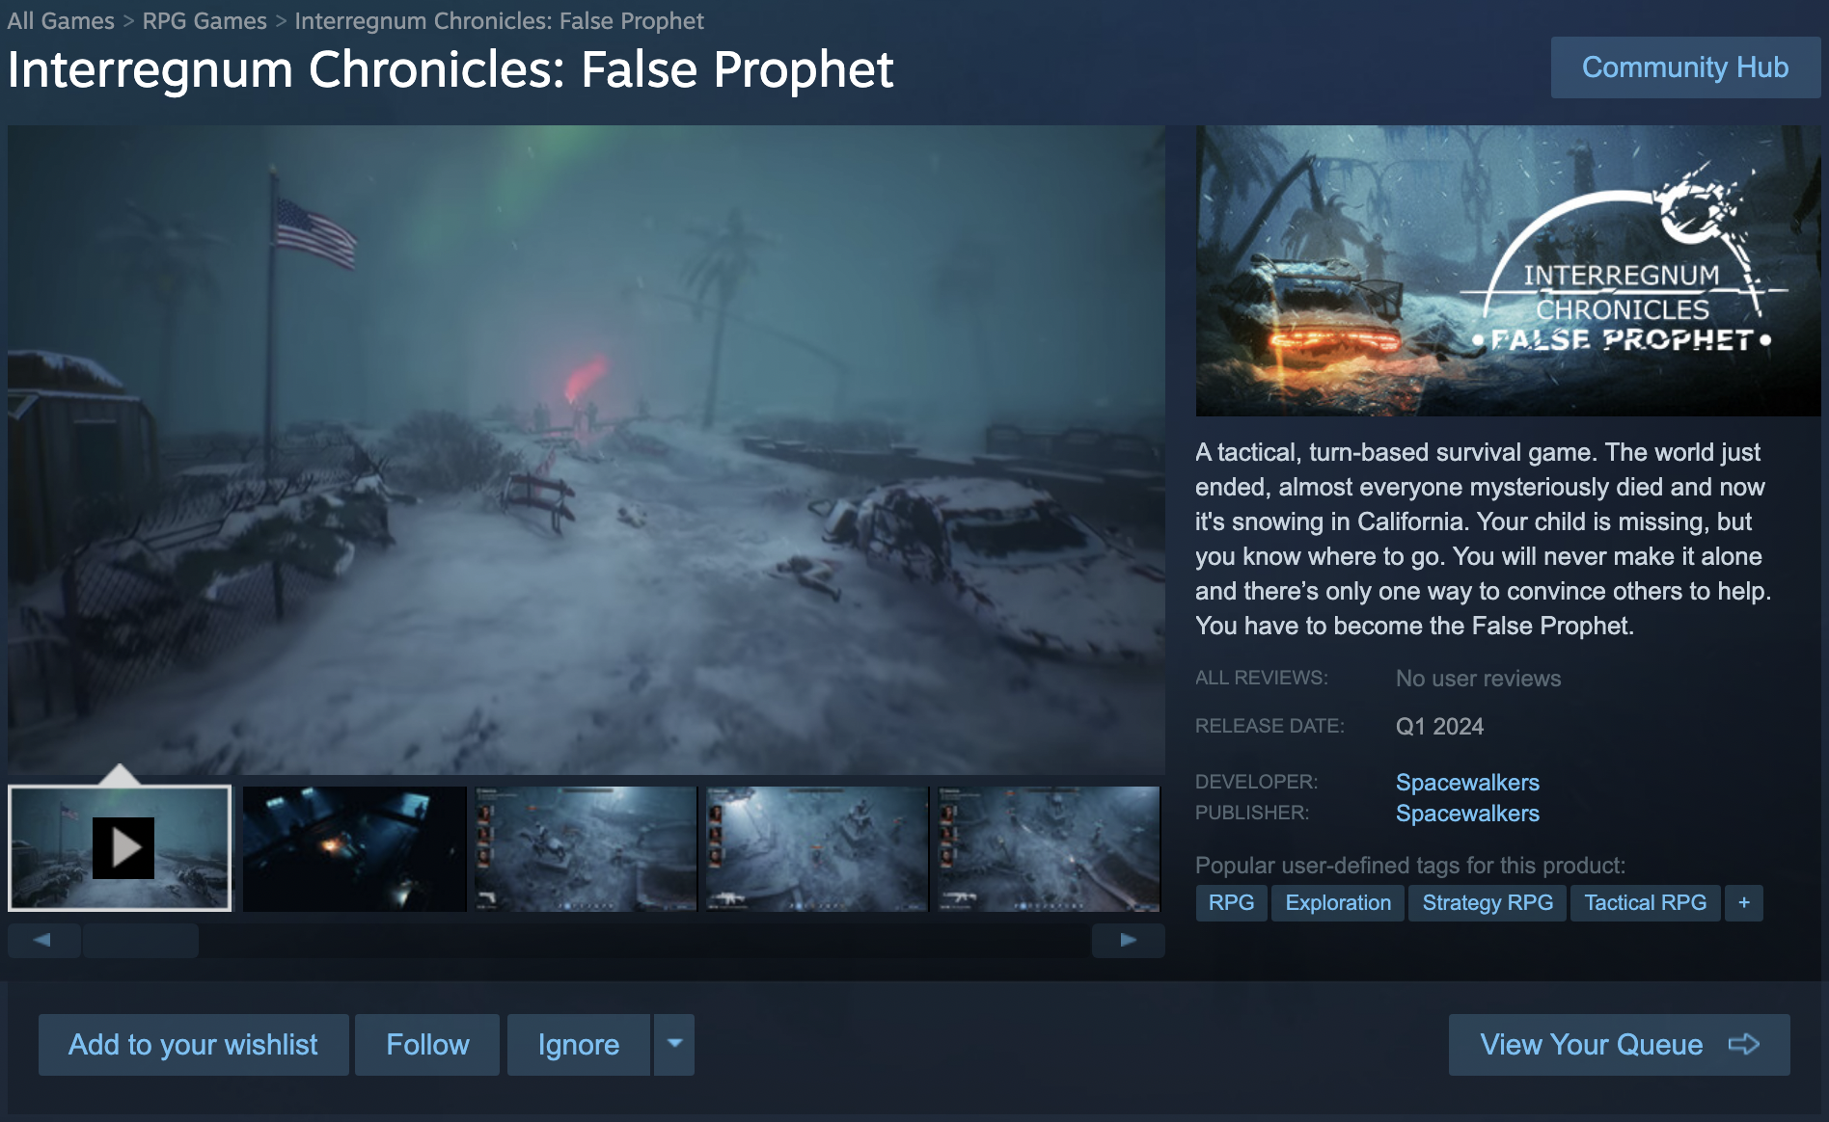Select the fourth screenshot thumbnail
1829x1122 pixels.
(x=817, y=848)
